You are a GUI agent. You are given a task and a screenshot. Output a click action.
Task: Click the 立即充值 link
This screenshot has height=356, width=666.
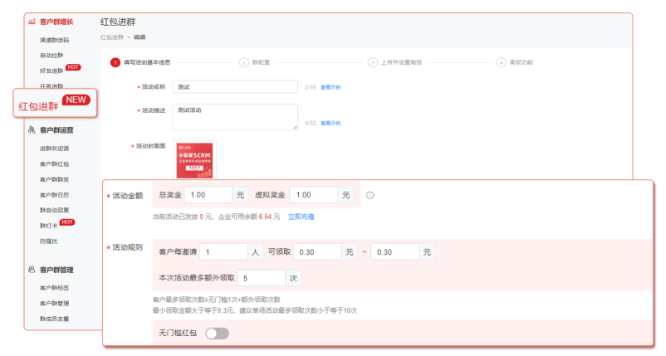[x=301, y=217]
